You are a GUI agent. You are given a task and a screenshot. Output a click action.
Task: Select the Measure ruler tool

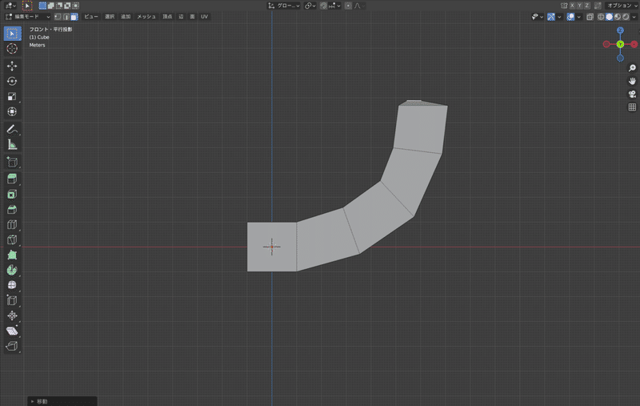tap(12, 145)
